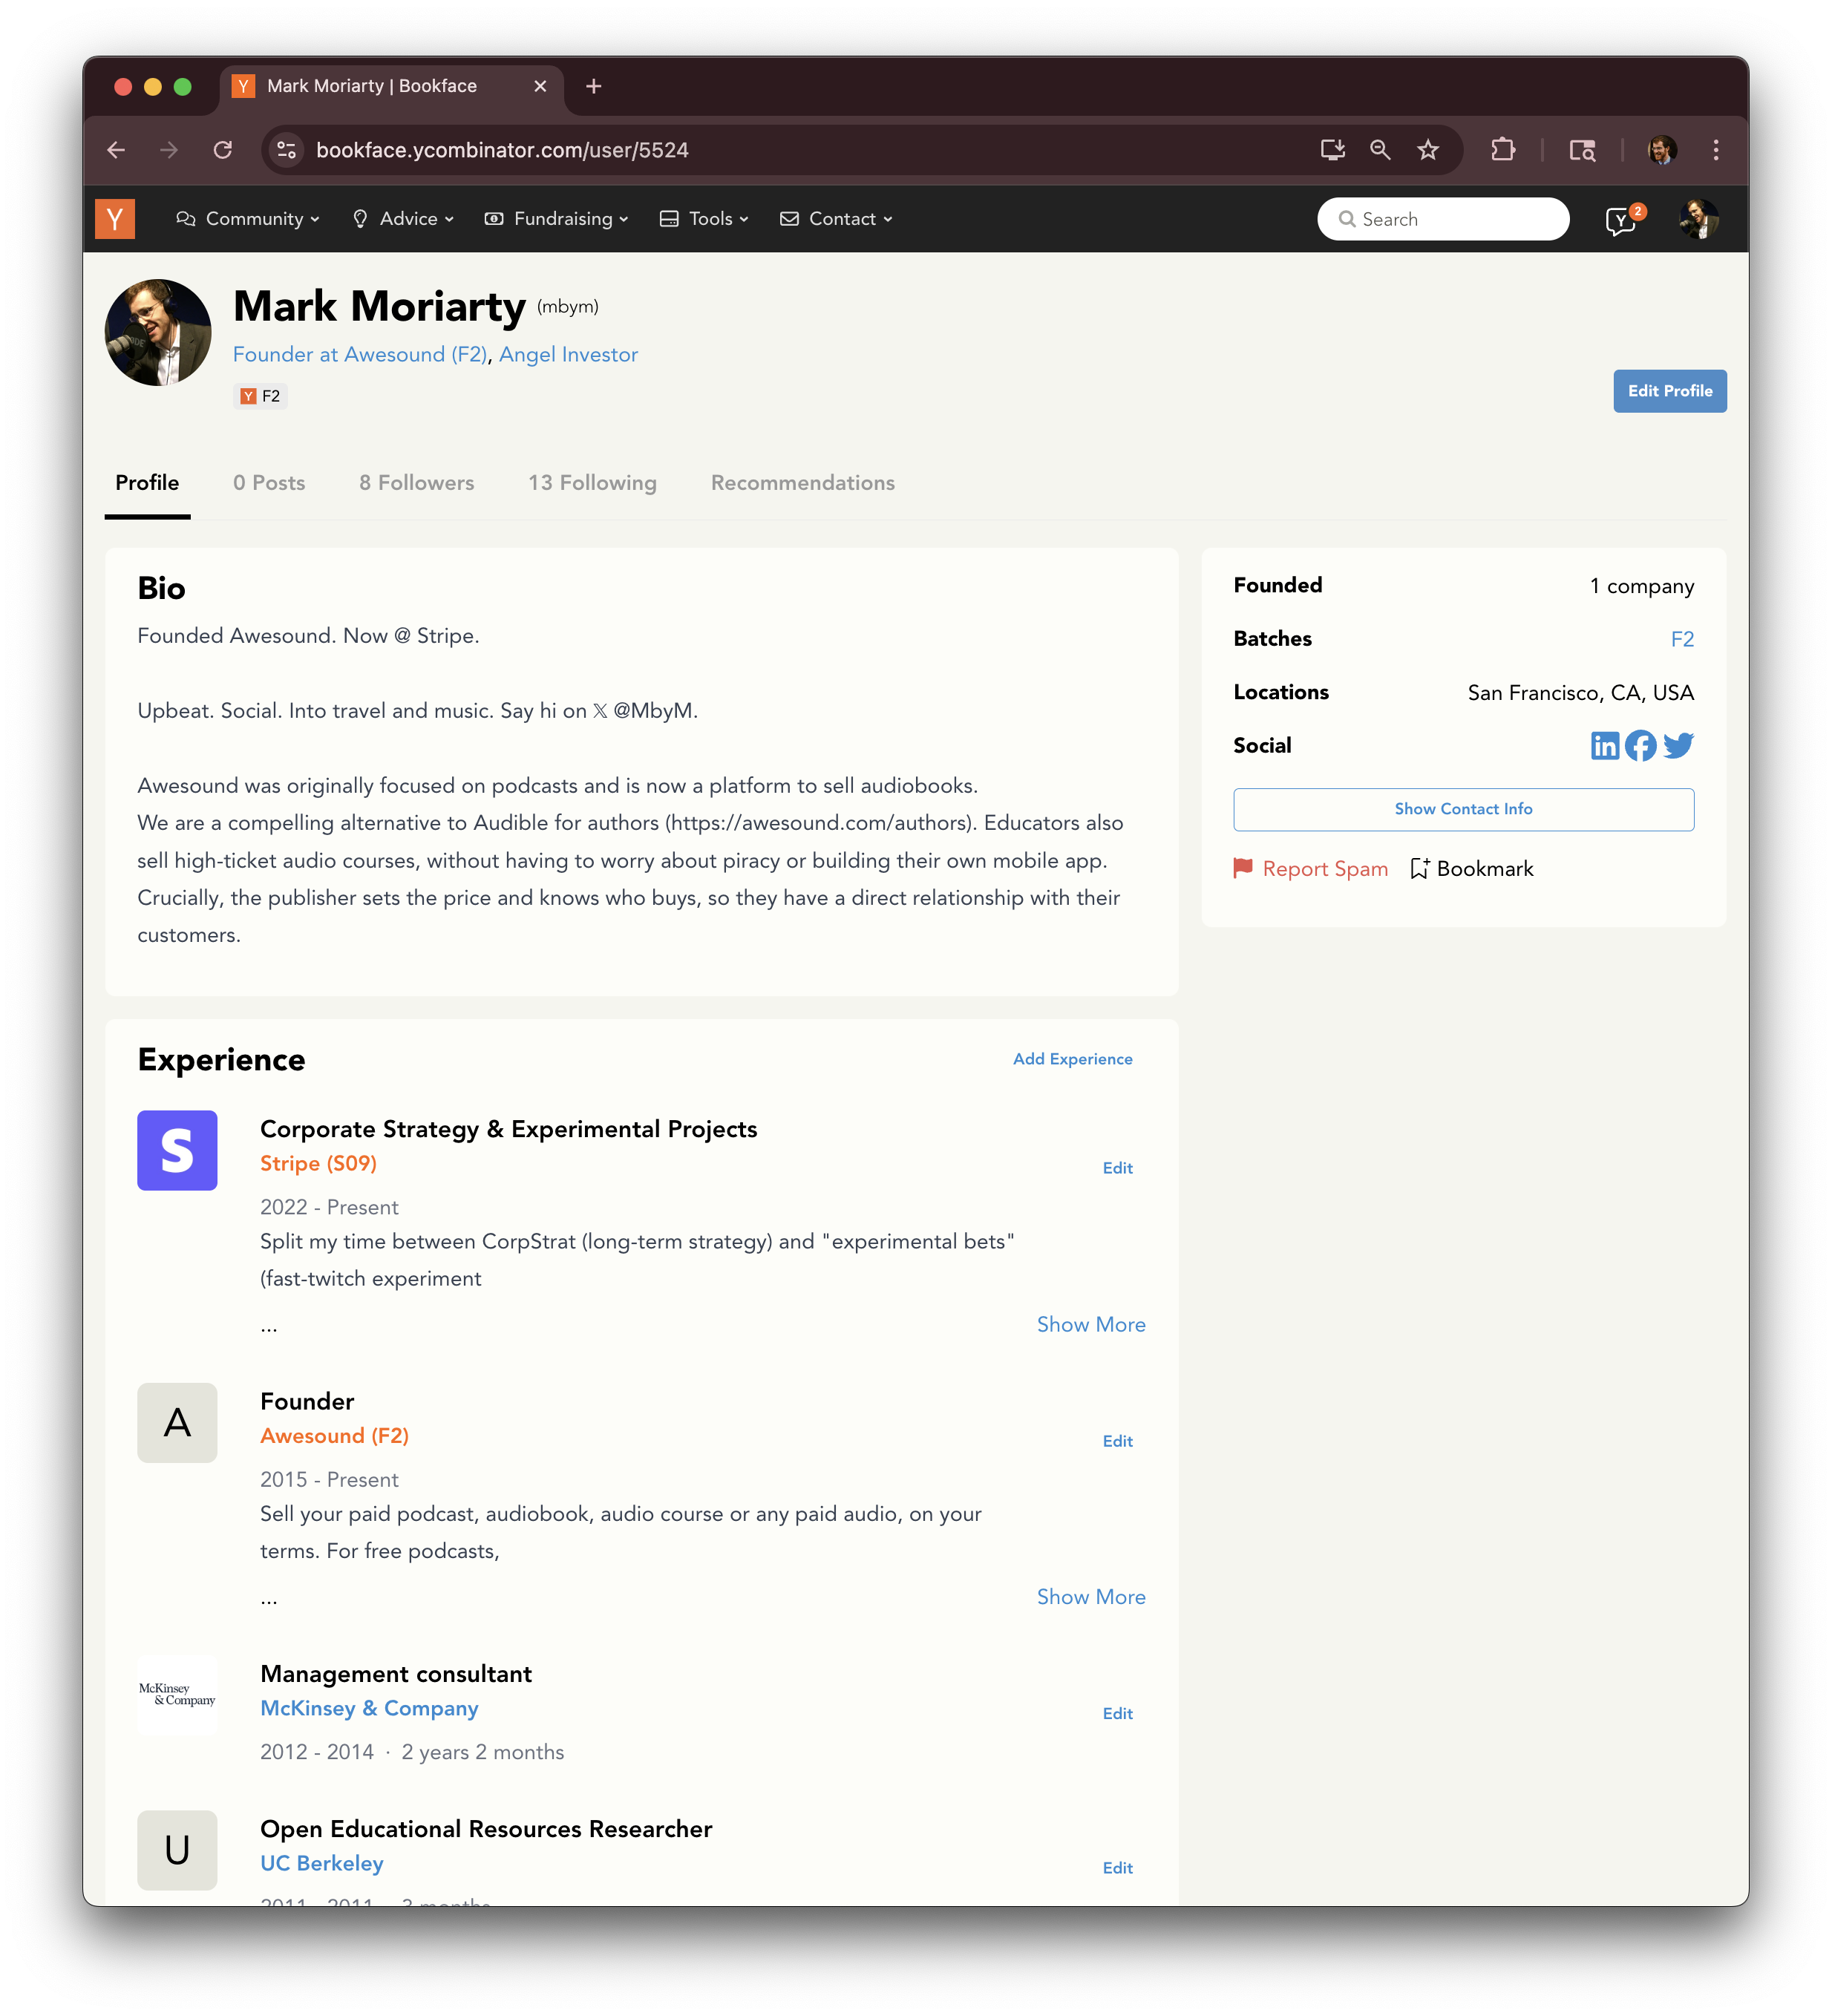1832x2016 pixels.
Task: Open the Facebook social profile icon
Action: (1640, 745)
